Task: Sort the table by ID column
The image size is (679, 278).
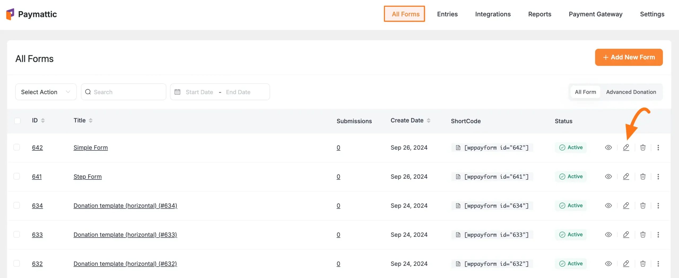Action: (x=43, y=120)
